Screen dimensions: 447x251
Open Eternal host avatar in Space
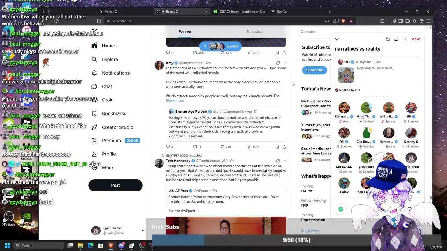coord(344,108)
